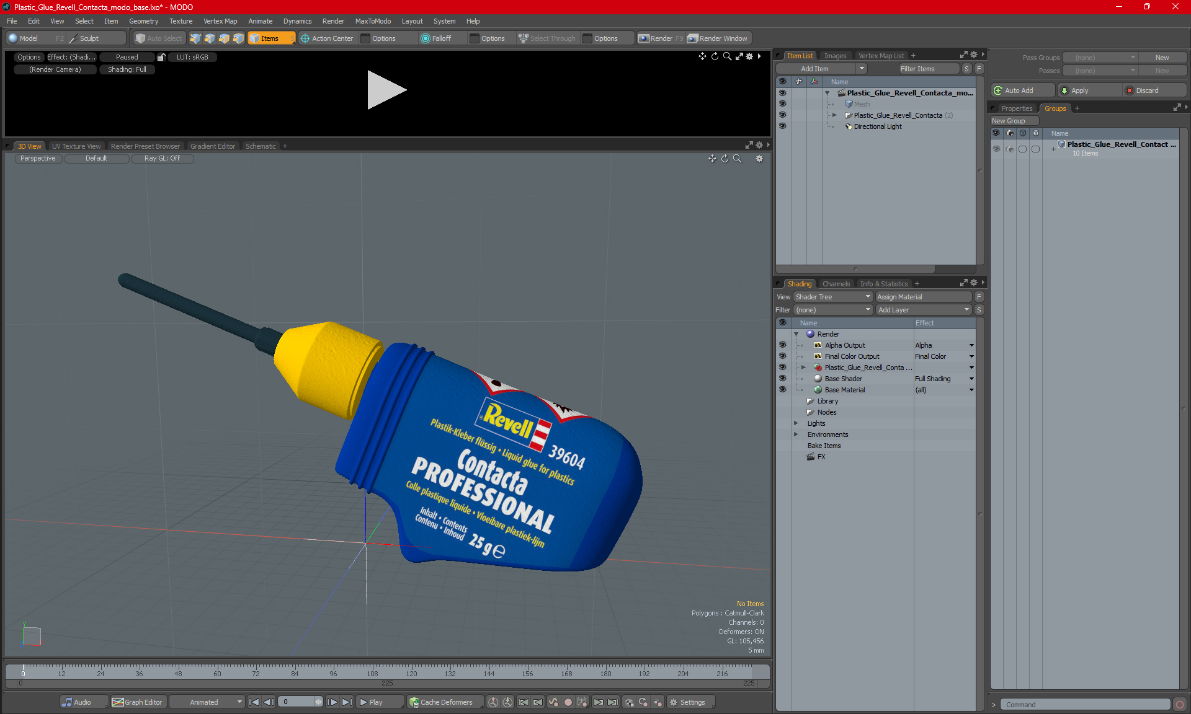The width and height of the screenshot is (1191, 714).
Task: Click frame 96 on timeline ruler
Action: 333,673
